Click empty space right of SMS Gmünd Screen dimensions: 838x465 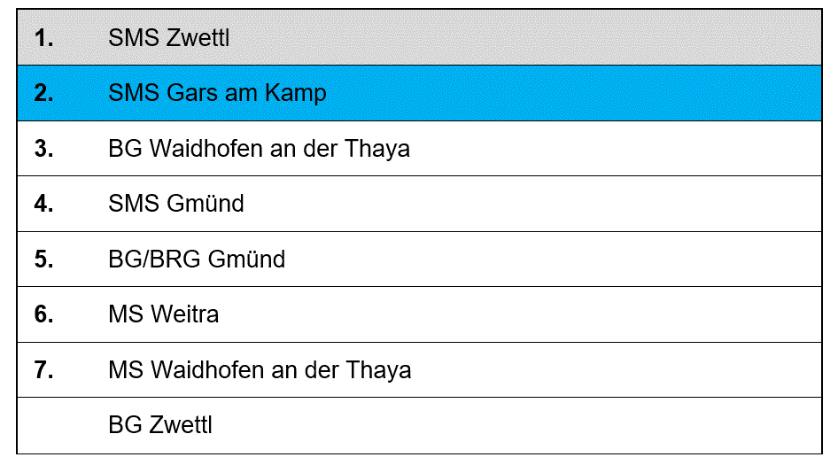(x=532, y=204)
